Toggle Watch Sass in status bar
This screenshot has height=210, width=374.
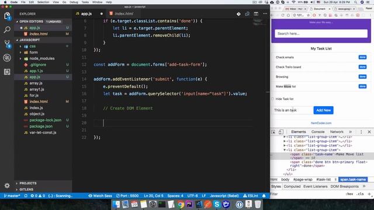coord(100,196)
